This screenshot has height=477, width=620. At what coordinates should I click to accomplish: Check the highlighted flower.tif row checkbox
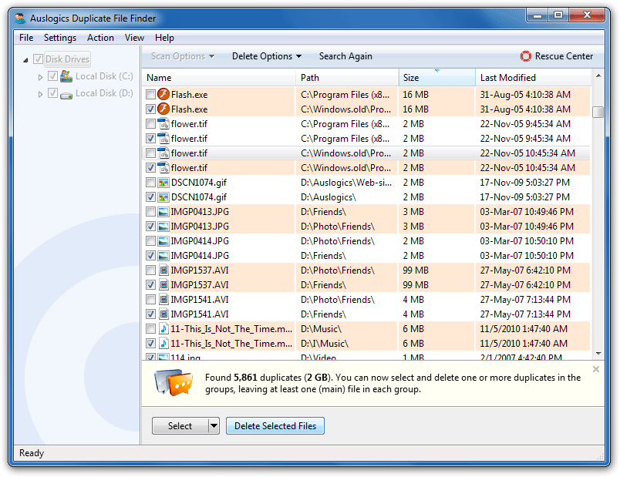point(150,153)
